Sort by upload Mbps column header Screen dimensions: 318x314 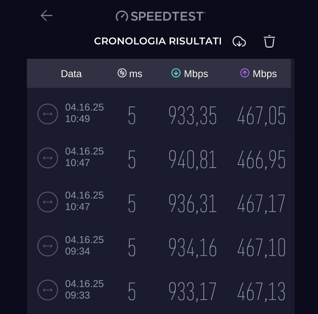click(264, 74)
